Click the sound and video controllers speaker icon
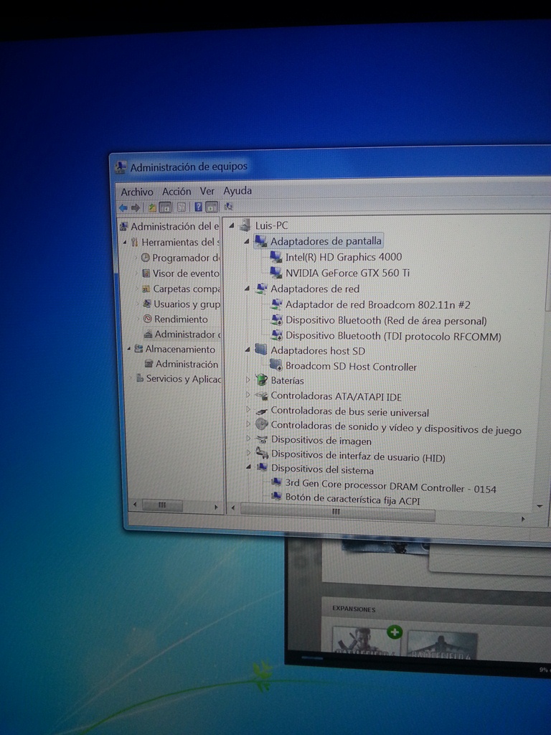This screenshot has width=551, height=735. 261,425
